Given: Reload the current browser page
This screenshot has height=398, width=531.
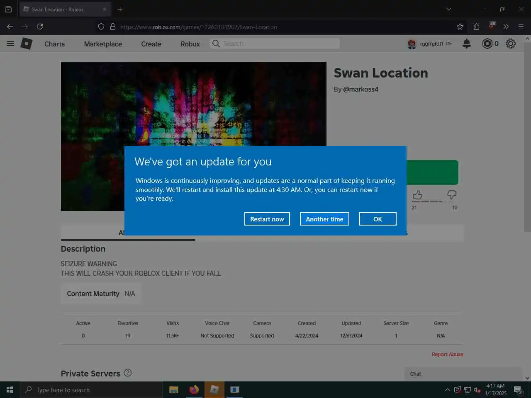Looking at the screenshot, I should tap(40, 27).
